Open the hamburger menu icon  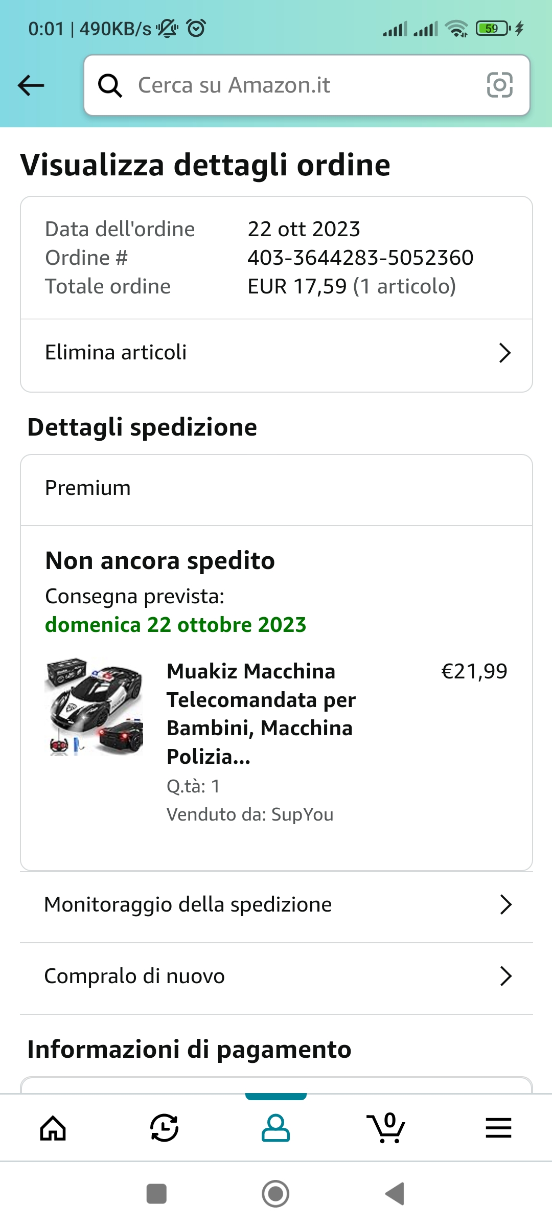498,1128
